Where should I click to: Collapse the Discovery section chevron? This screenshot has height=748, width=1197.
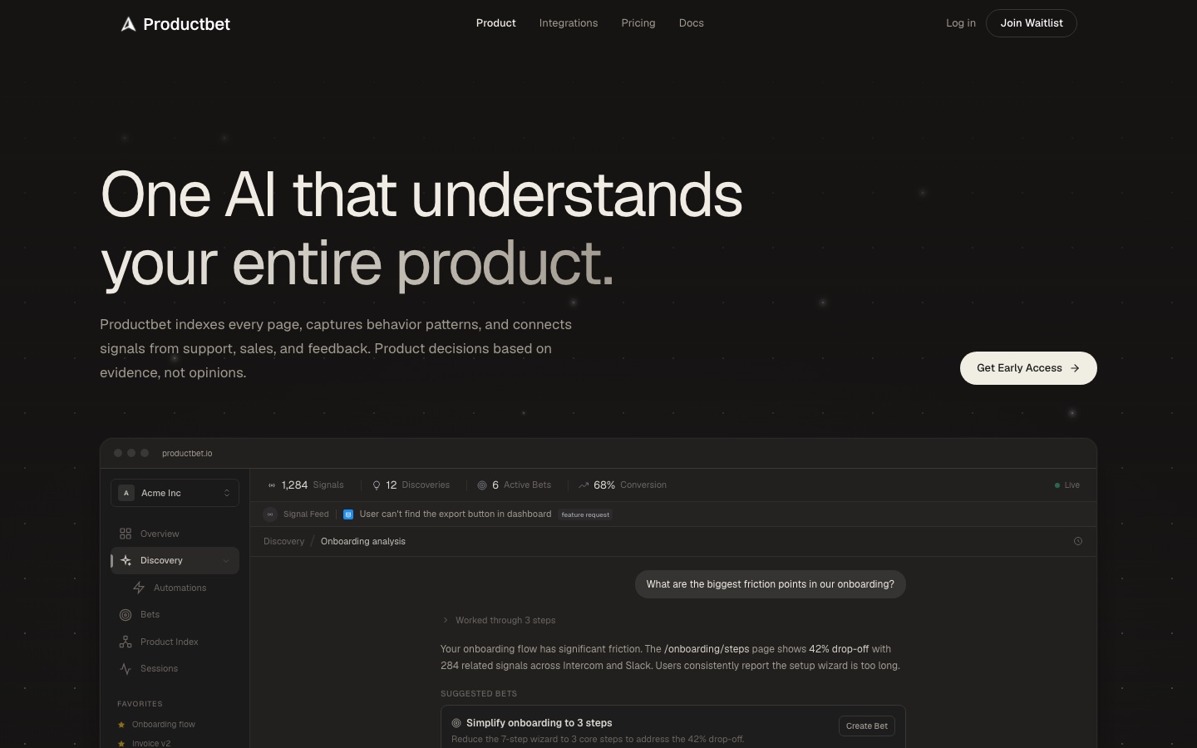[226, 561]
